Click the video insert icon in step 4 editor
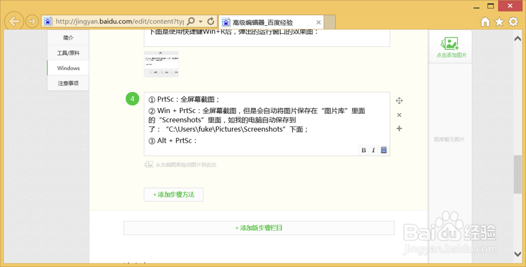Image resolution: width=526 pixels, height=267 pixels. [x=384, y=150]
